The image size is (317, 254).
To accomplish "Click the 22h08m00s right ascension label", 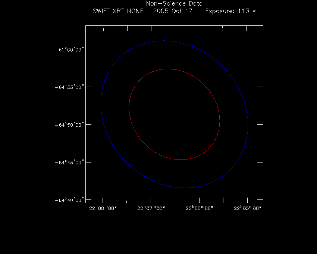I will click(103, 208).
